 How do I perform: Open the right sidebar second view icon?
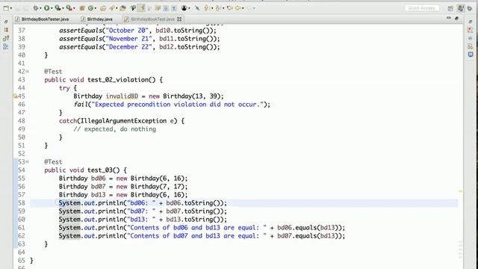click(471, 30)
